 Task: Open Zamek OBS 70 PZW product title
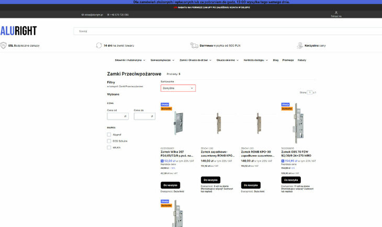pos(296,154)
